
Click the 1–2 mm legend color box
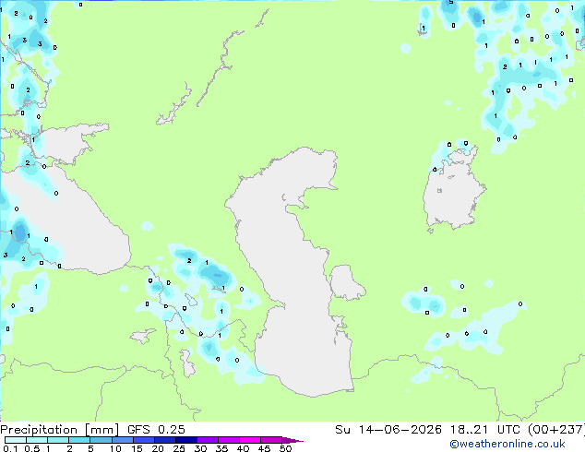[58, 440]
